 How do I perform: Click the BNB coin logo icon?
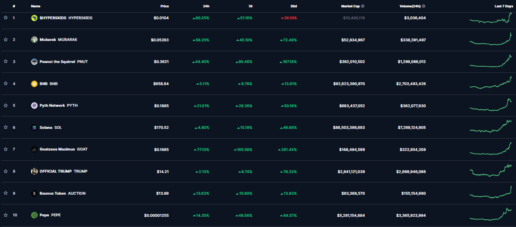(x=34, y=84)
